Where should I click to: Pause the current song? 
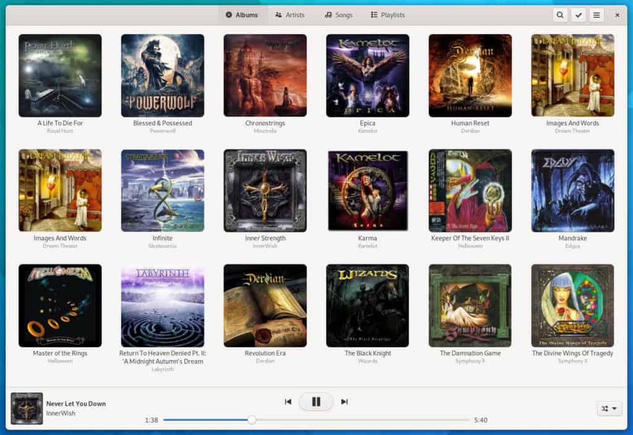pyautogui.click(x=316, y=402)
